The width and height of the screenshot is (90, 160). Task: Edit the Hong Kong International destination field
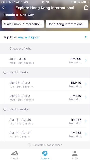pyautogui.click(x=67, y=24)
